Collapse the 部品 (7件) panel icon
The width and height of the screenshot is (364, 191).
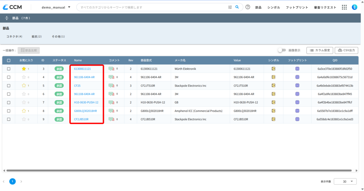point(6,18)
